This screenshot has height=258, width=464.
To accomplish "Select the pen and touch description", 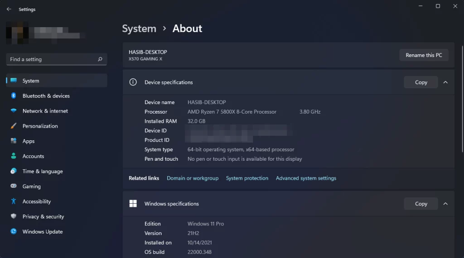I will click(245, 159).
